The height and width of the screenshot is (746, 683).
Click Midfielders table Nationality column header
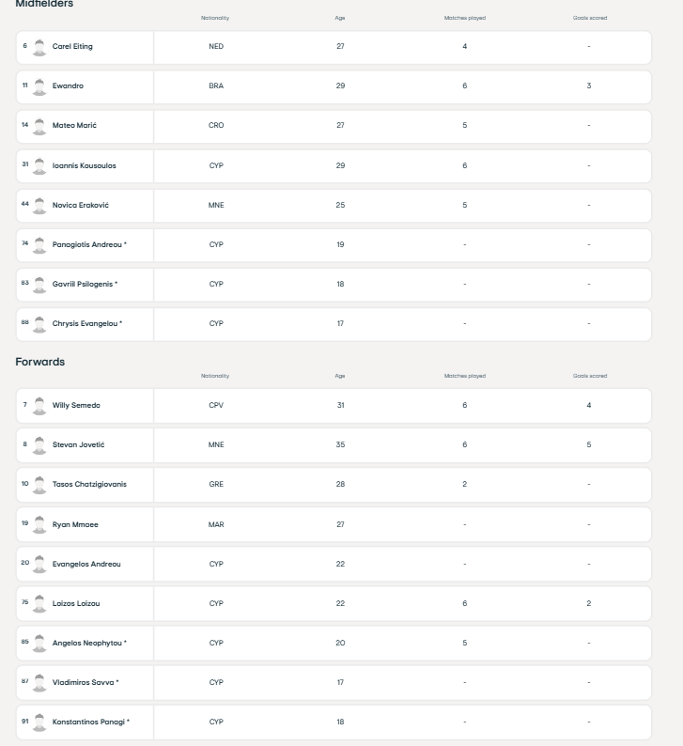(x=215, y=18)
